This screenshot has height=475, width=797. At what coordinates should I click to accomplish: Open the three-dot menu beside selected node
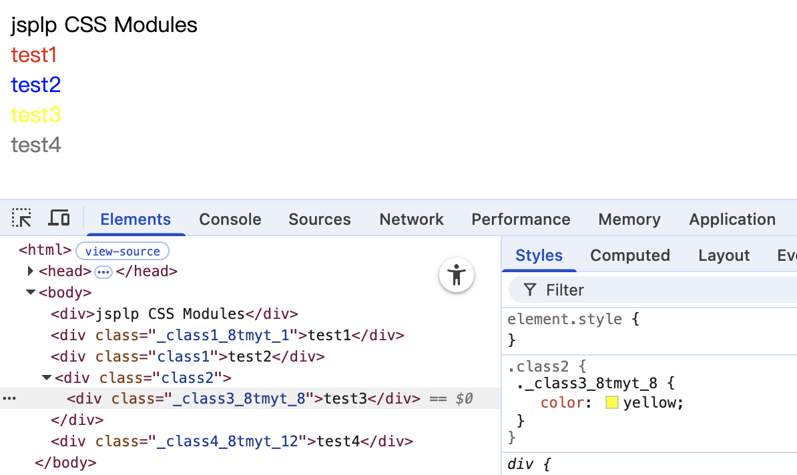point(9,399)
